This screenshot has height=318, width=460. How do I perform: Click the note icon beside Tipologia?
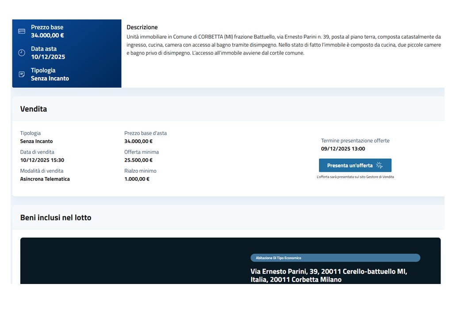(x=21, y=74)
